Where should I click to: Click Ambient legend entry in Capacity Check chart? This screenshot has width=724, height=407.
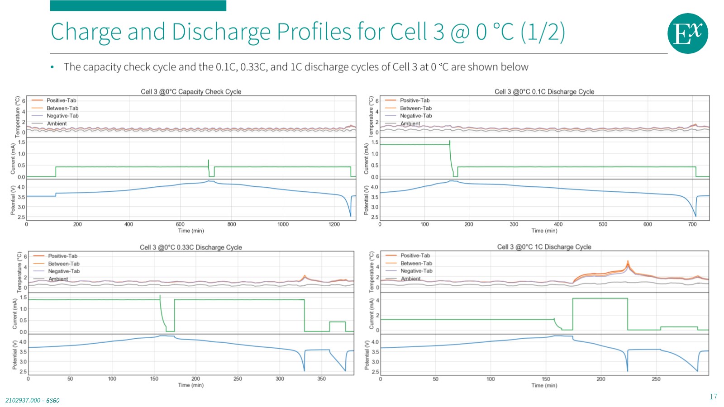coord(57,123)
